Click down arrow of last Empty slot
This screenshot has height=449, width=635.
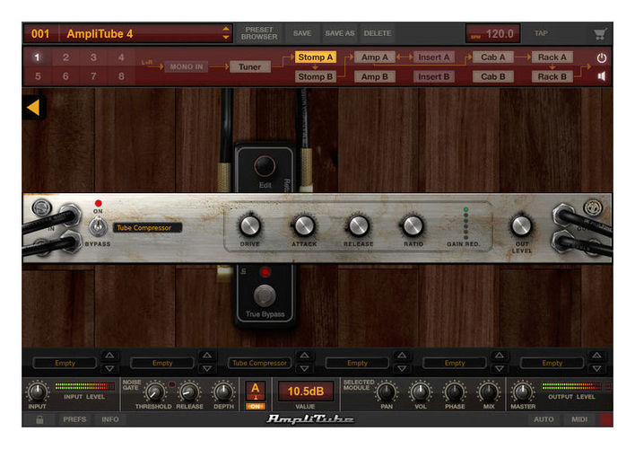coord(596,369)
